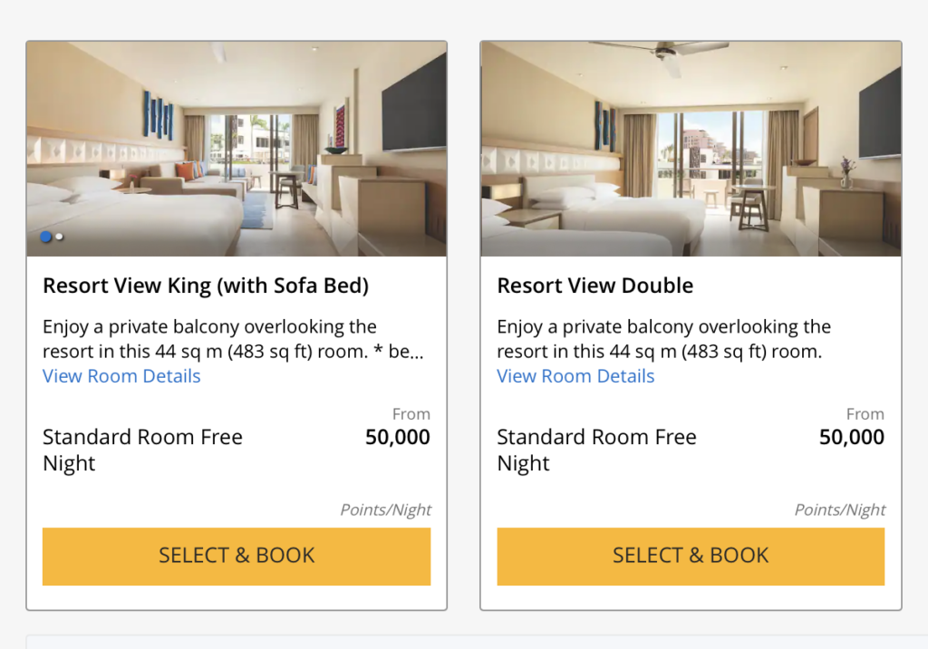The width and height of the screenshot is (928, 649).
Task: Select the second carousel dot on the King room photo
Action: coord(59,237)
